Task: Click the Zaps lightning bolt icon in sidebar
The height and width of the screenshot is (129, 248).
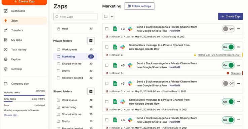Action: (x=5, y=21)
